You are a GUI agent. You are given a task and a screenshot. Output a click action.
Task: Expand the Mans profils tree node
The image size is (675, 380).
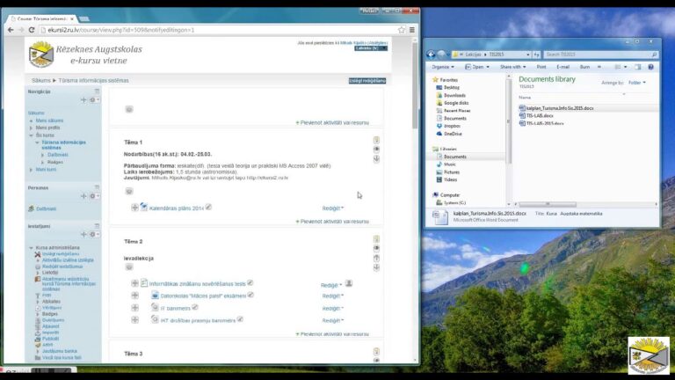point(31,128)
